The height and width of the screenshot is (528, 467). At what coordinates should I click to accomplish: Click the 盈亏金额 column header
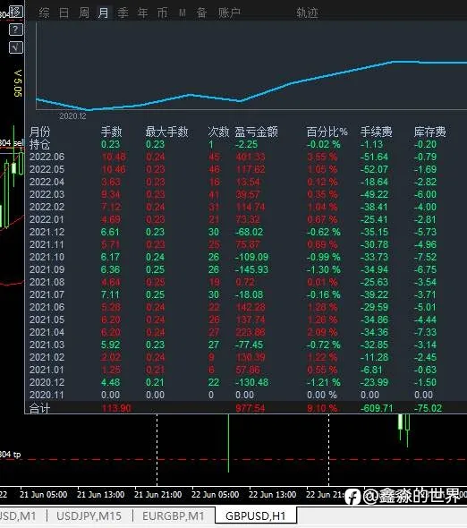(x=256, y=132)
